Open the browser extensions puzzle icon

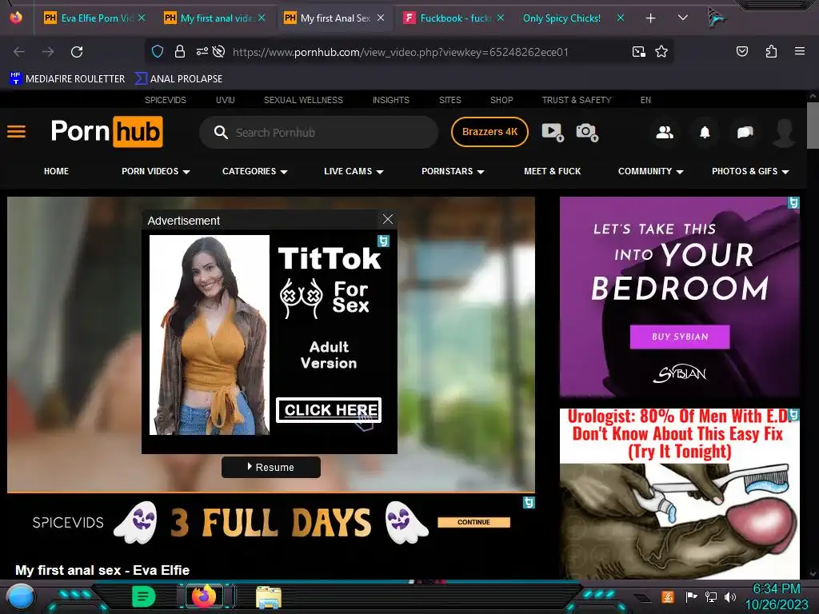point(771,51)
